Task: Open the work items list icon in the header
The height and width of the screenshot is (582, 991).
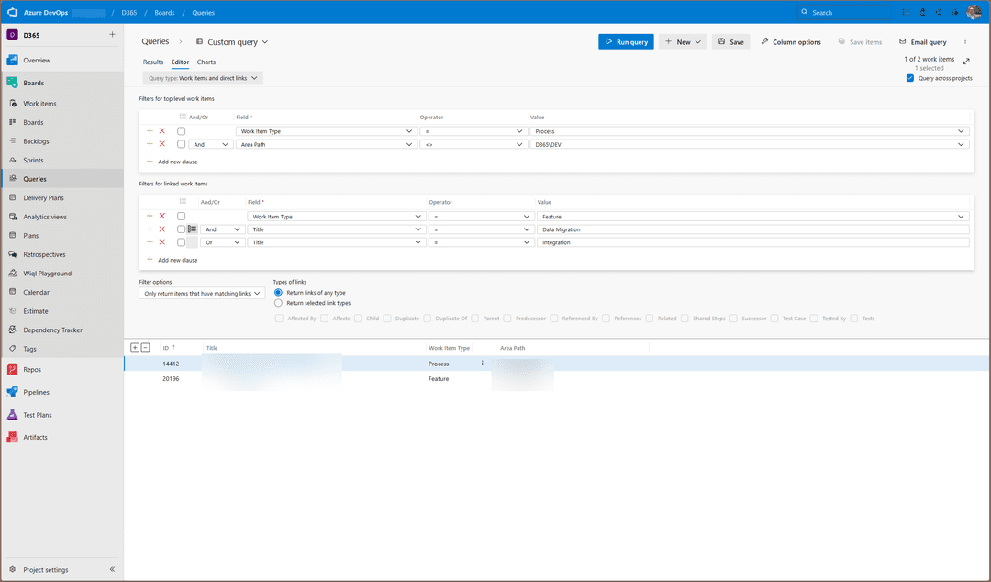Action: click(x=907, y=12)
